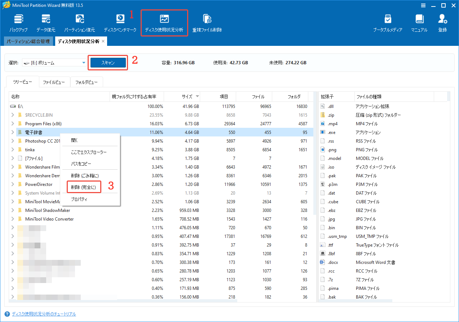Expand the Program Files (x86) folder
This screenshot has width=459, height=322.
point(12,123)
